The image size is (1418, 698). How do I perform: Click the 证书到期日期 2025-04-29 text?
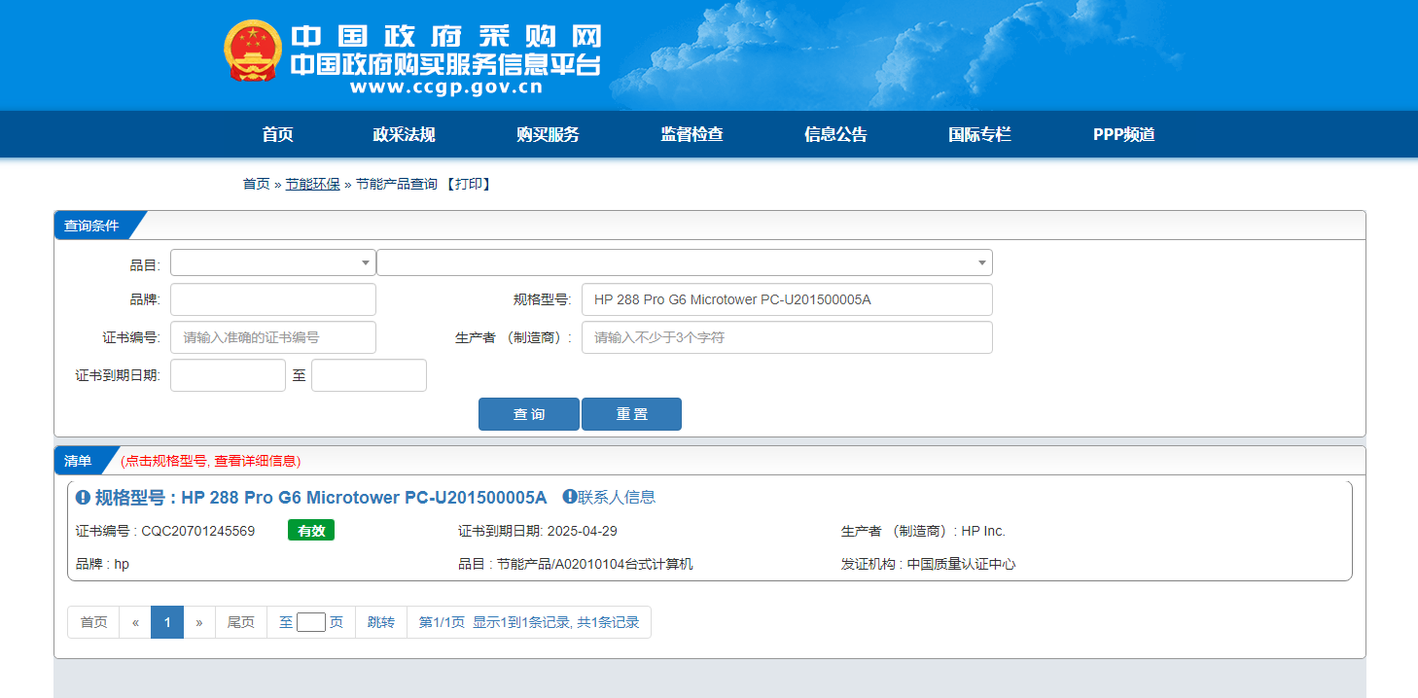pos(538,531)
